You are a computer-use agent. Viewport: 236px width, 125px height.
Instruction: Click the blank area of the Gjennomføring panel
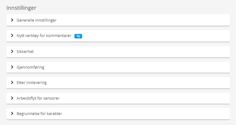(137, 67)
